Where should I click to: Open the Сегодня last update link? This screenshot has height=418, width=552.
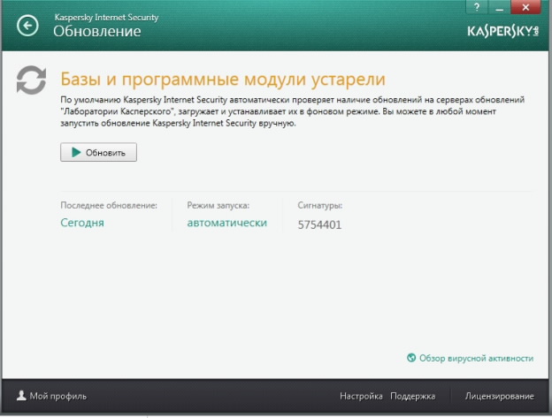82,223
